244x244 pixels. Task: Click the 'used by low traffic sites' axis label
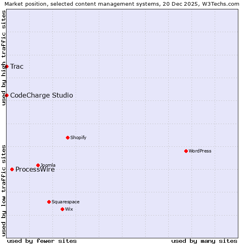point(4,190)
